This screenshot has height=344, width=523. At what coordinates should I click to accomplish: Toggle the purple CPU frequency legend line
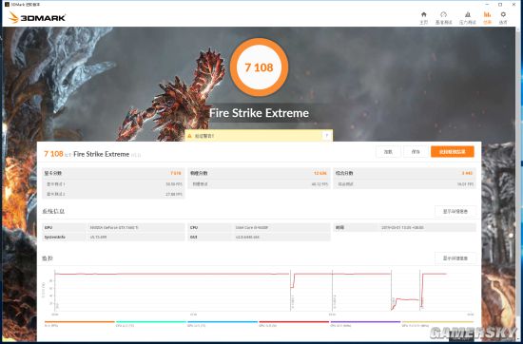[365, 323]
